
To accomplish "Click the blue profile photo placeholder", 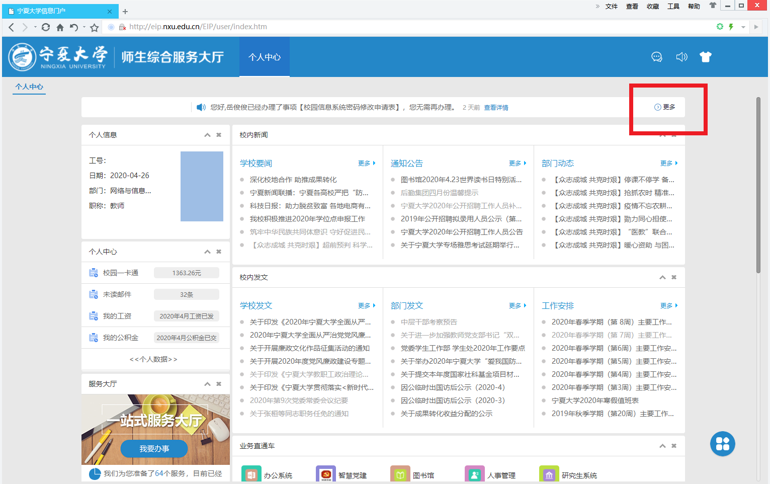I will click(x=202, y=187).
